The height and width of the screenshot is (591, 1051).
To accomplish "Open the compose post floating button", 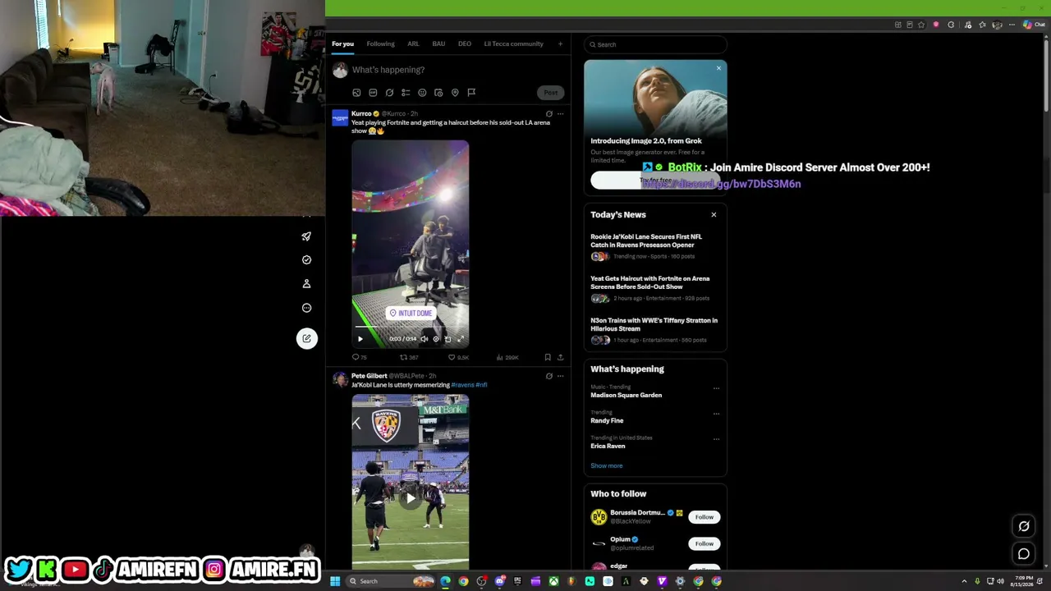I will pos(306,338).
